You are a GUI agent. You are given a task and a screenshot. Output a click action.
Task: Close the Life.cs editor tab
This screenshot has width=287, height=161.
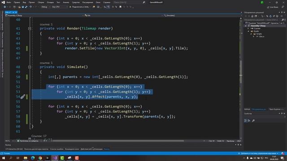16,12
